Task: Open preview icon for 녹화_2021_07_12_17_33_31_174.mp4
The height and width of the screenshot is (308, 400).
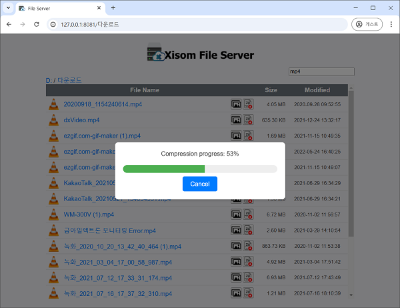Action: (236, 277)
